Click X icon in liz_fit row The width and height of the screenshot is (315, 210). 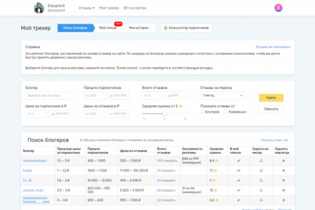[283, 180]
